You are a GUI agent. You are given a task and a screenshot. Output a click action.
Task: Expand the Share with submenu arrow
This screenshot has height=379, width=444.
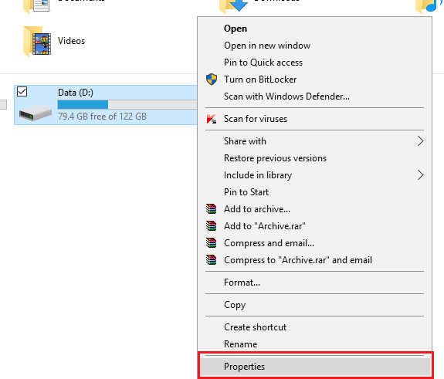tap(421, 141)
